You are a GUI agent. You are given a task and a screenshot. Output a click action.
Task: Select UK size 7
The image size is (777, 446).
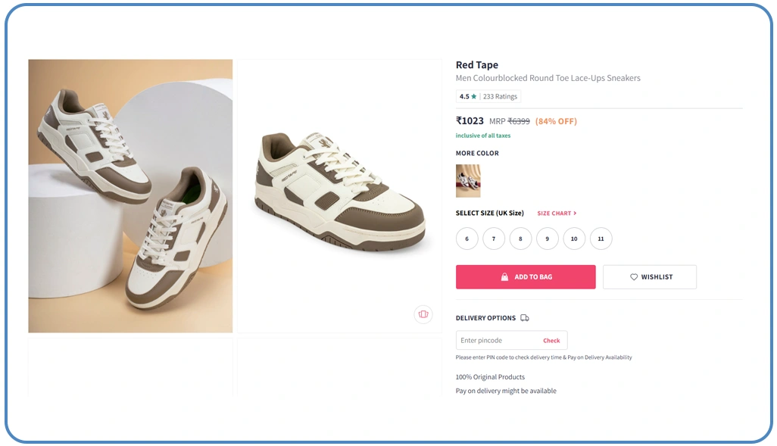494,239
